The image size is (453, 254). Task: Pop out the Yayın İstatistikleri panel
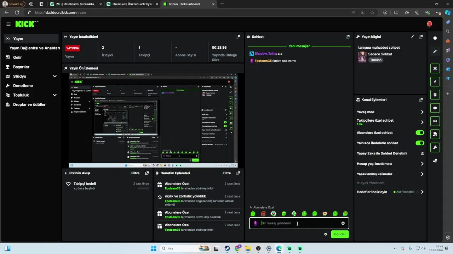[238, 37]
